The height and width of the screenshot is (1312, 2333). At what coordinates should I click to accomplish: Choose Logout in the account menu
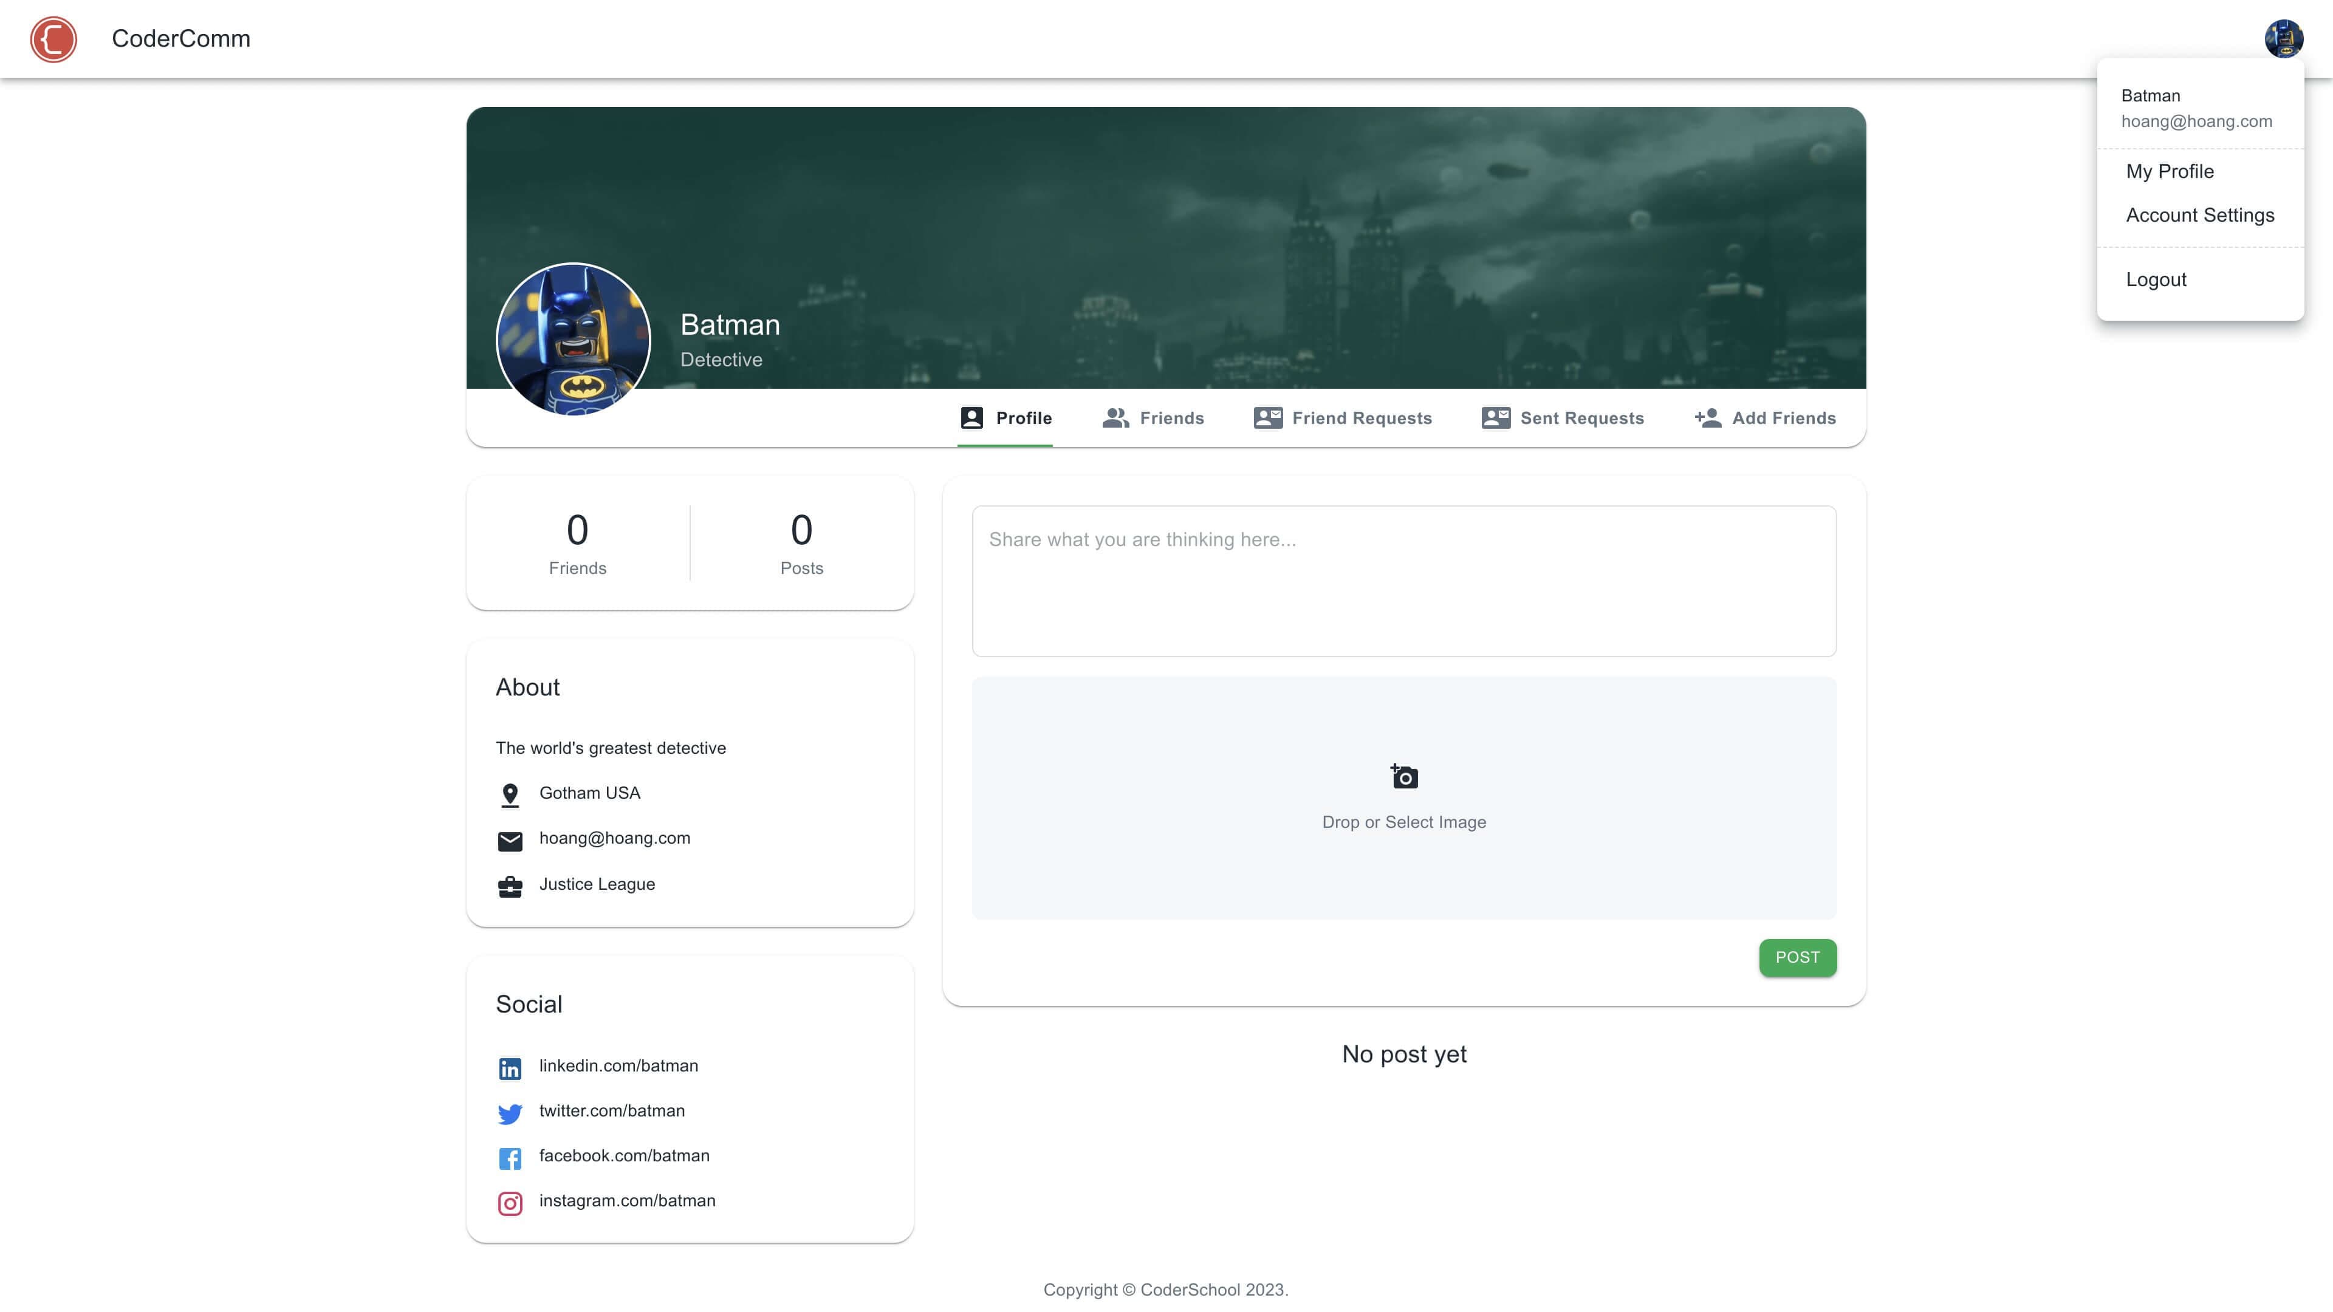point(2200,279)
